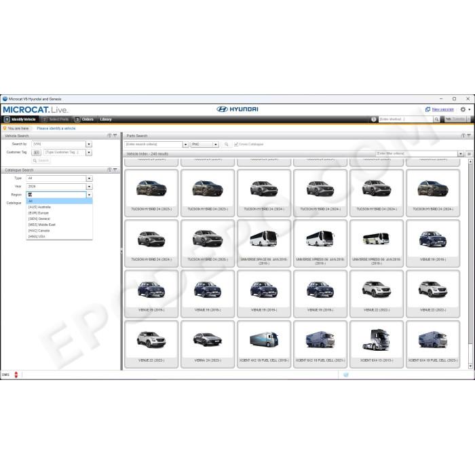Screen dimensions: 475x475
Task: Click the filter icon in Vehicle Search header
Action: 115,136
